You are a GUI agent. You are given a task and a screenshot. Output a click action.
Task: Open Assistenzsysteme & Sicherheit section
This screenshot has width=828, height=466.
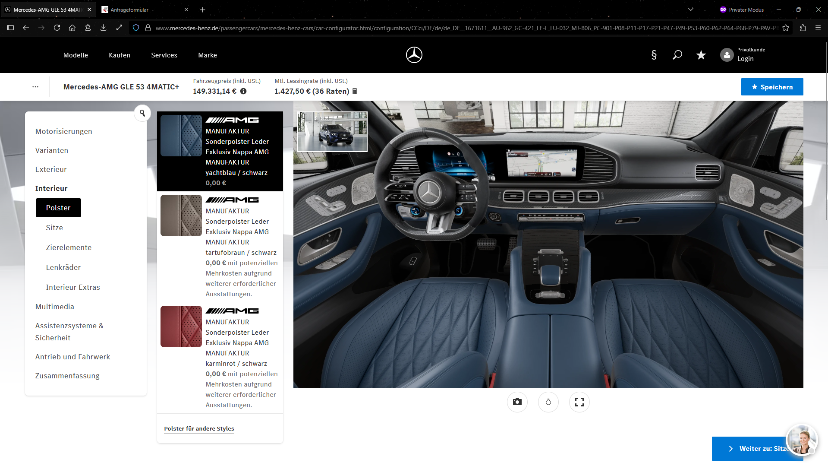pos(69,332)
